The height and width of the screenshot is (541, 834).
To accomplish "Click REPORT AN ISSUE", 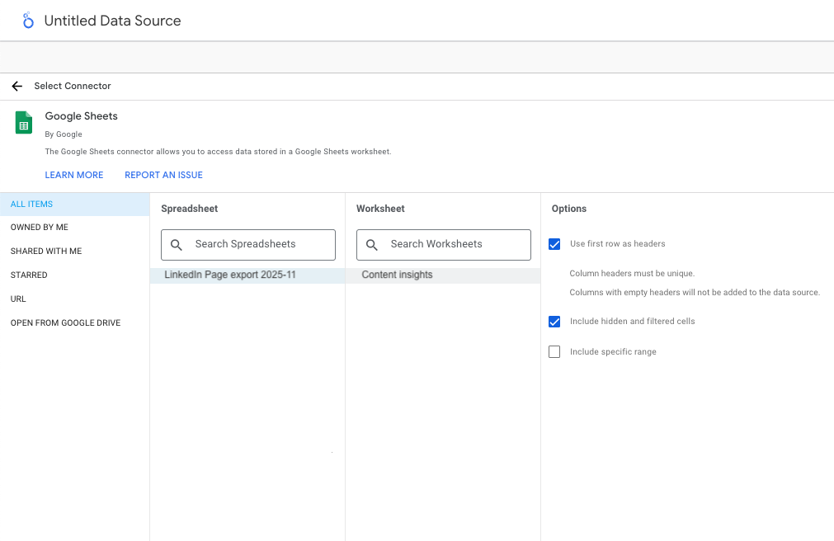I will click(x=163, y=175).
